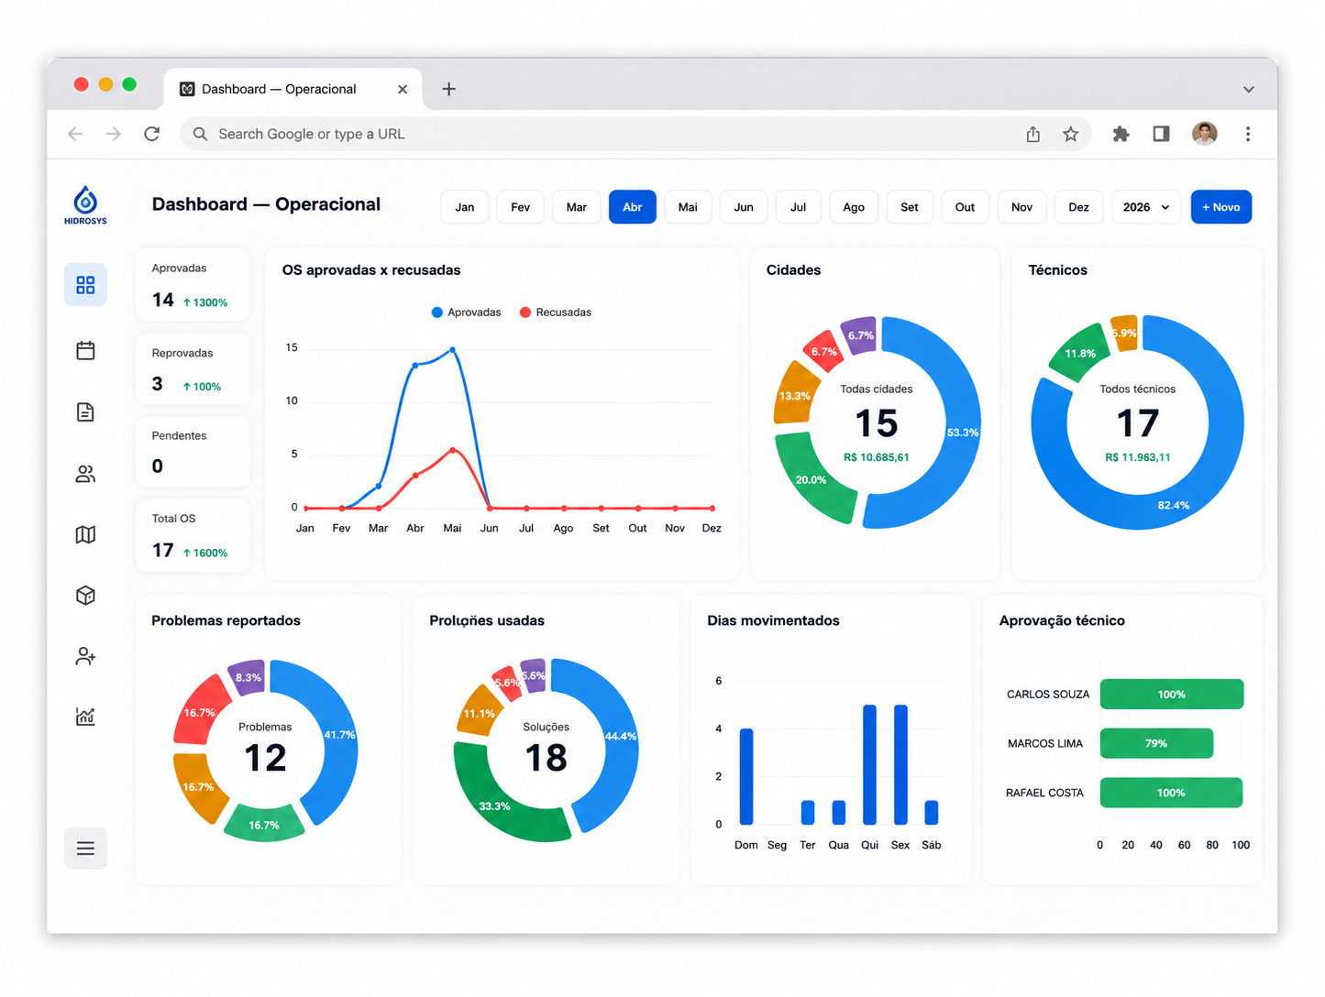The image size is (1325, 997).
Task: Open the browser three-dot menu
Action: pyautogui.click(x=1248, y=134)
